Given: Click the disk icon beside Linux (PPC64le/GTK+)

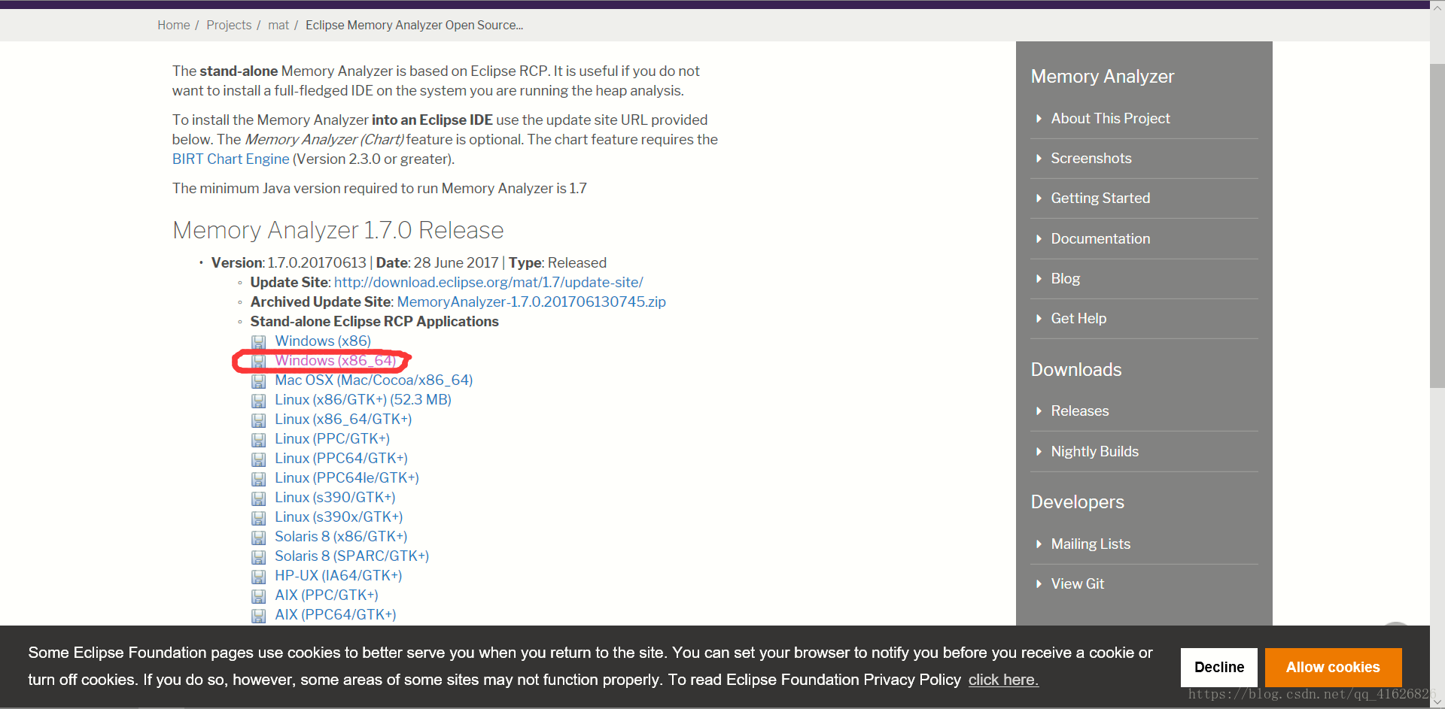Looking at the screenshot, I should (x=258, y=479).
